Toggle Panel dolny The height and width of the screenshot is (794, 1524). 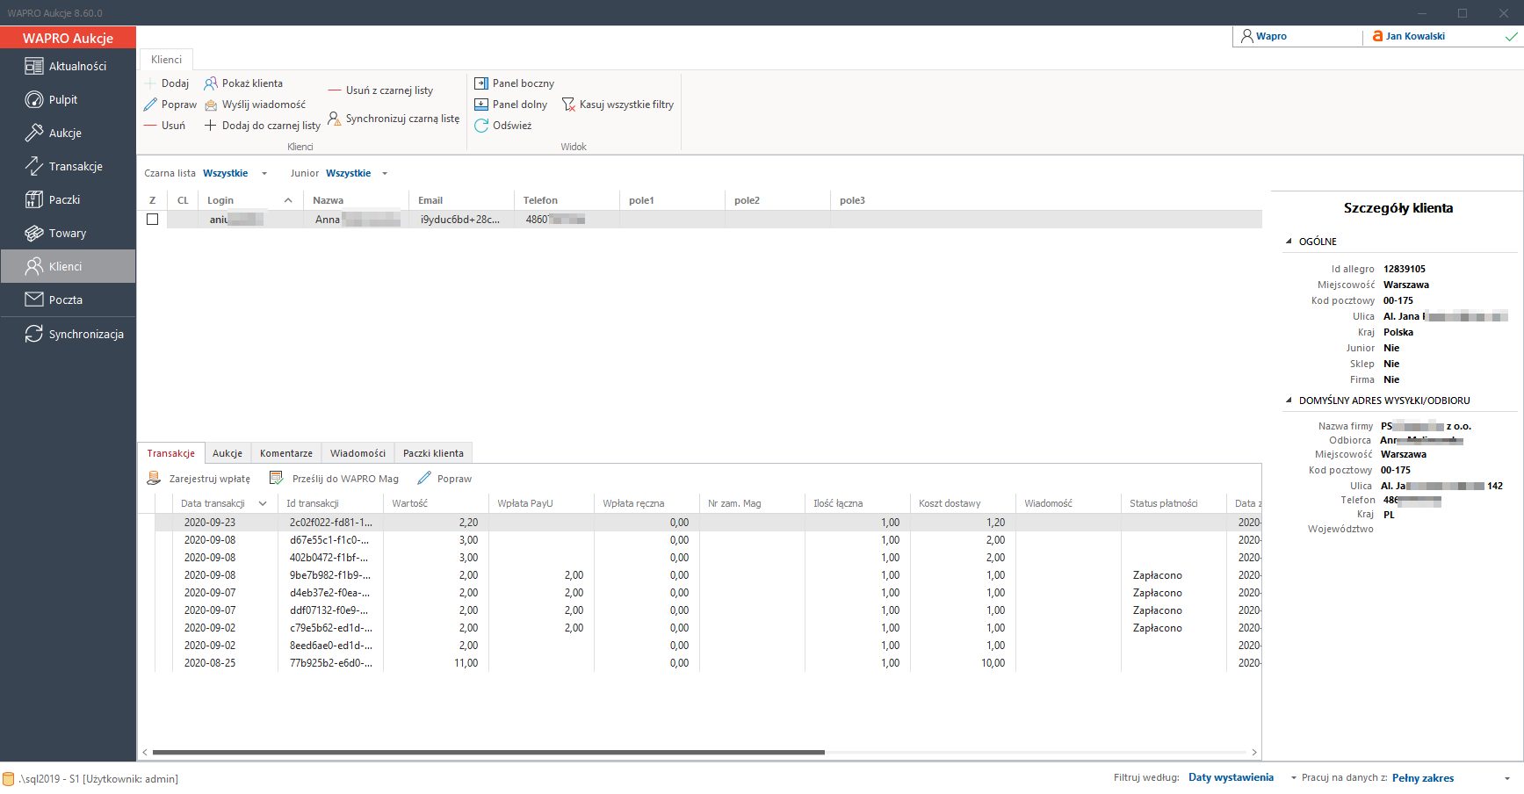tap(511, 105)
